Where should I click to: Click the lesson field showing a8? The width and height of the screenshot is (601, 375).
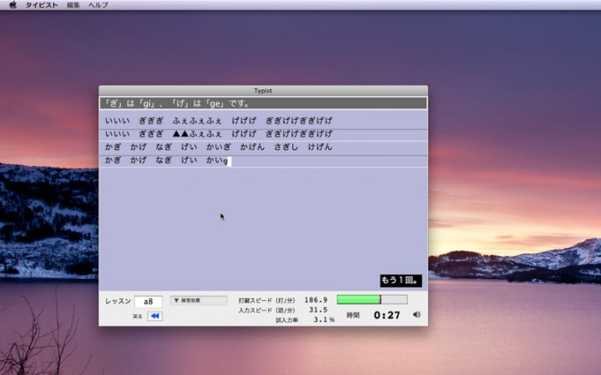pyautogui.click(x=148, y=301)
